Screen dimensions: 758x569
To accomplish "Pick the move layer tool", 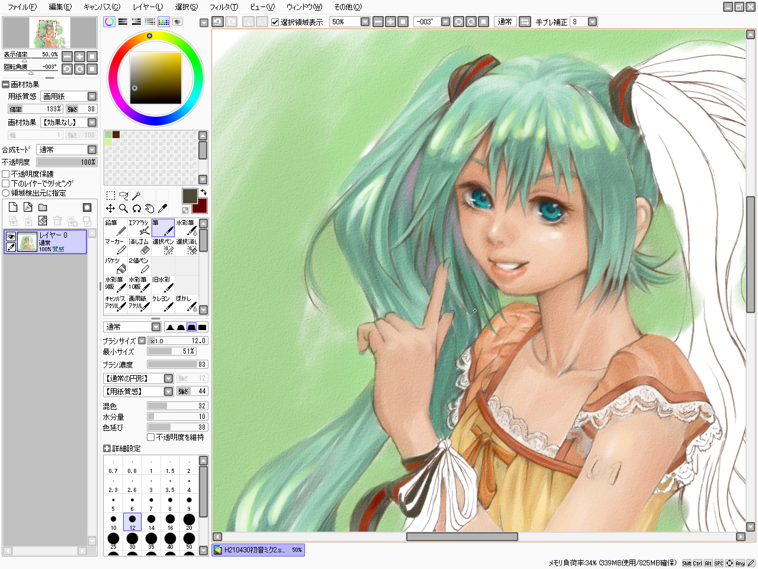I will tap(110, 208).
